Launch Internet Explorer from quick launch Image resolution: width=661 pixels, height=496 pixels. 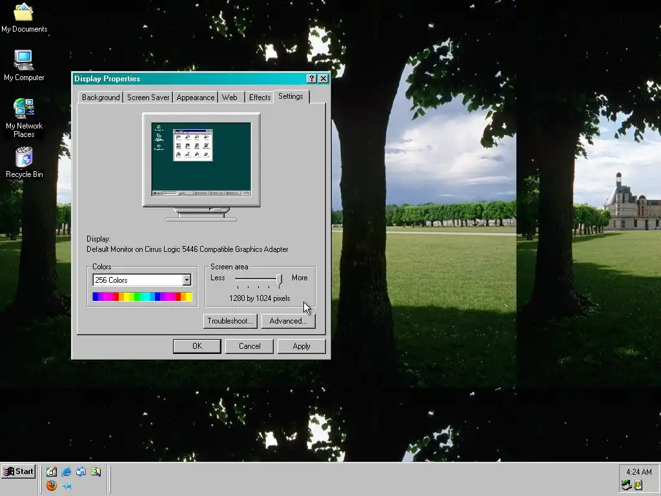[x=66, y=471]
